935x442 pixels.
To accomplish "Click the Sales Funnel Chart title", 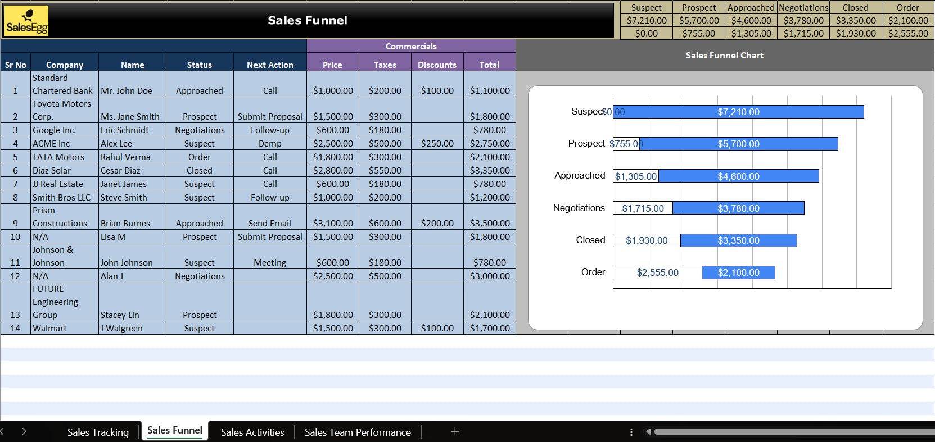I will coord(724,55).
